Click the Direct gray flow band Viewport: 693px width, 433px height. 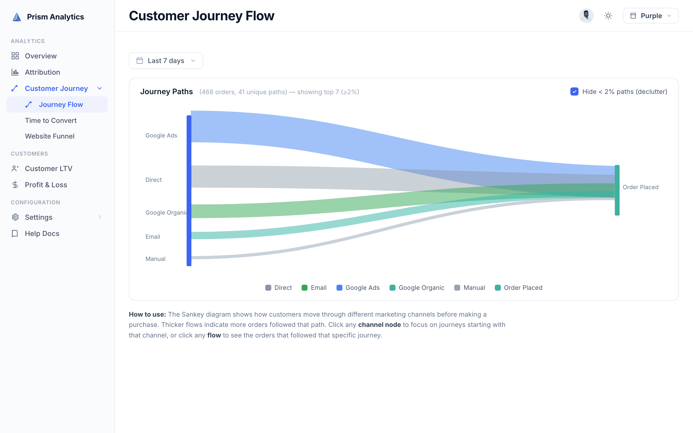[286, 177]
